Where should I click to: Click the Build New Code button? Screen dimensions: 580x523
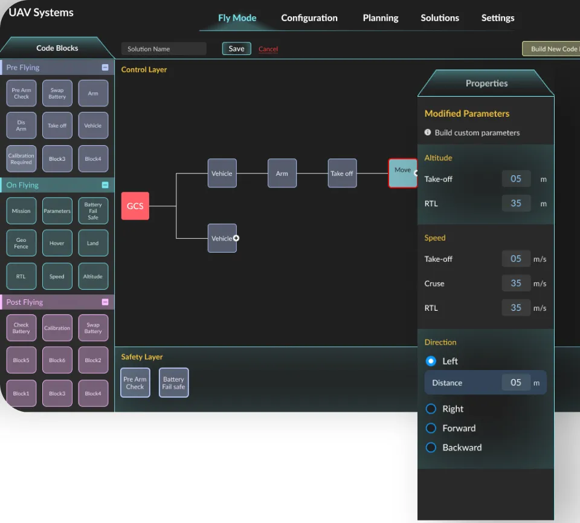coord(551,49)
